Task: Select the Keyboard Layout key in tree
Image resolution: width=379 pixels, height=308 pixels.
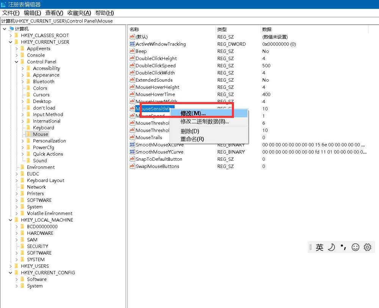Action: [x=45, y=181]
